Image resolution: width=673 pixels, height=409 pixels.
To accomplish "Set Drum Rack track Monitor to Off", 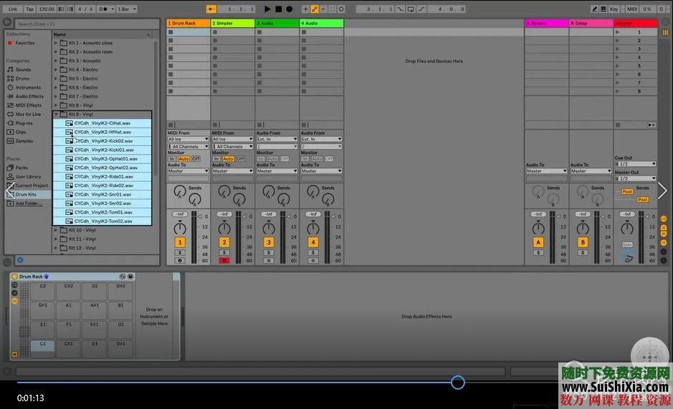I will (x=196, y=159).
